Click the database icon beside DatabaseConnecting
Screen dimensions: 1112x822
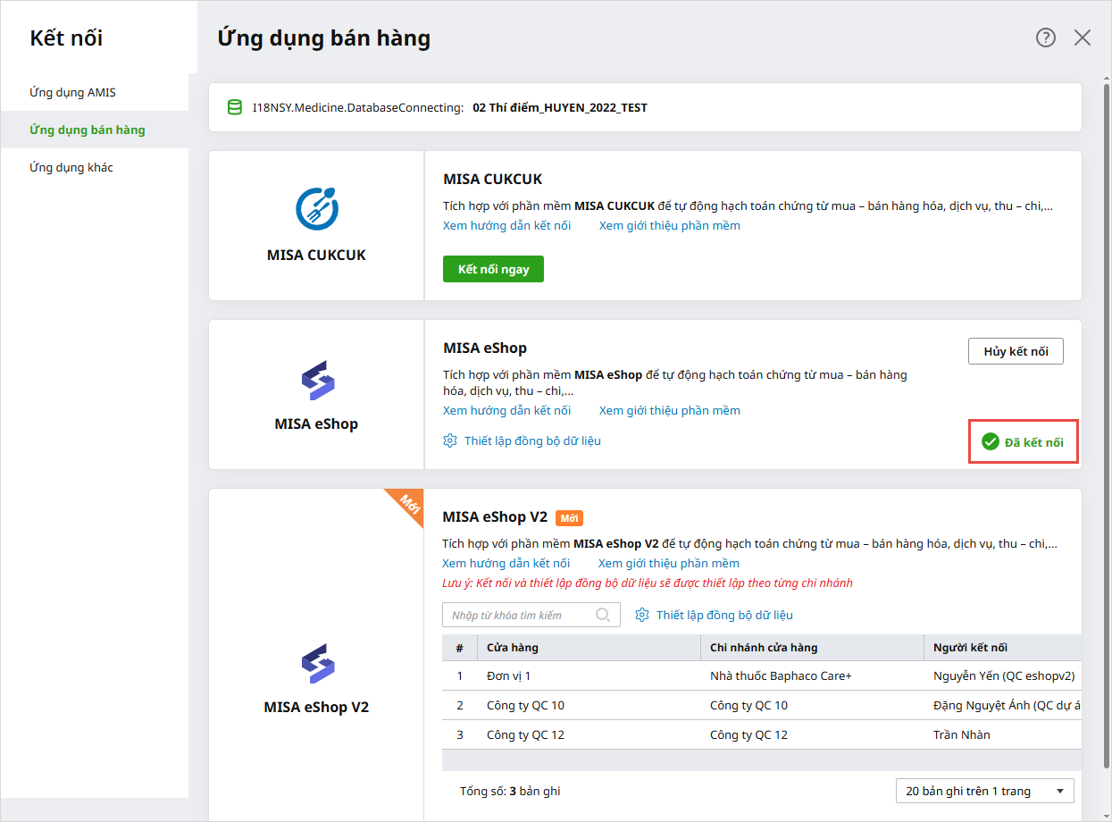(x=235, y=107)
